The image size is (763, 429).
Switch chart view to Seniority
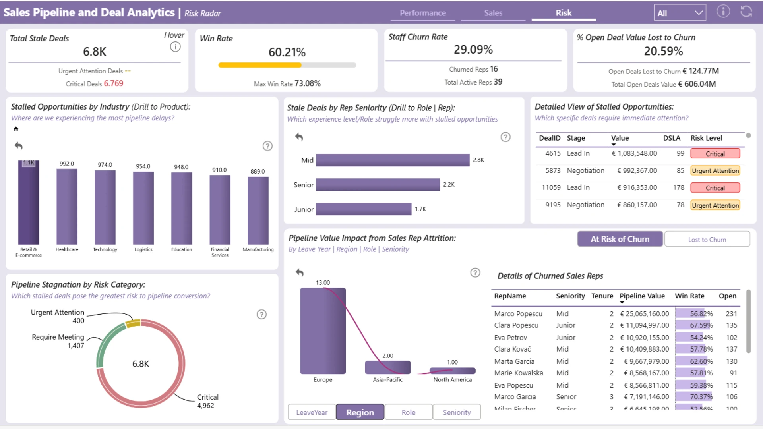[457, 412]
